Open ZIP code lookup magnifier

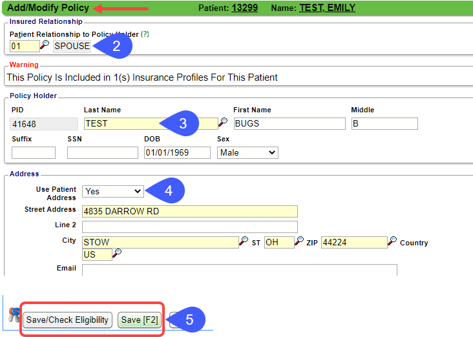pyautogui.click(x=392, y=241)
